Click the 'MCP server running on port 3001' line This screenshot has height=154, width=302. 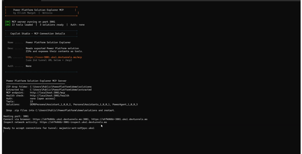point(34,22)
